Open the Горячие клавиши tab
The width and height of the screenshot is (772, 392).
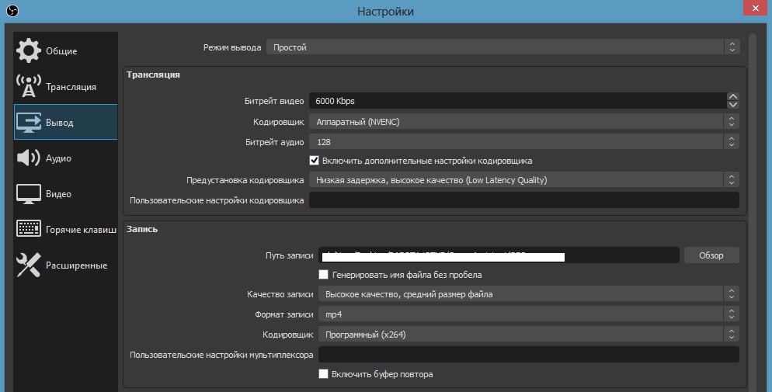click(82, 230)
